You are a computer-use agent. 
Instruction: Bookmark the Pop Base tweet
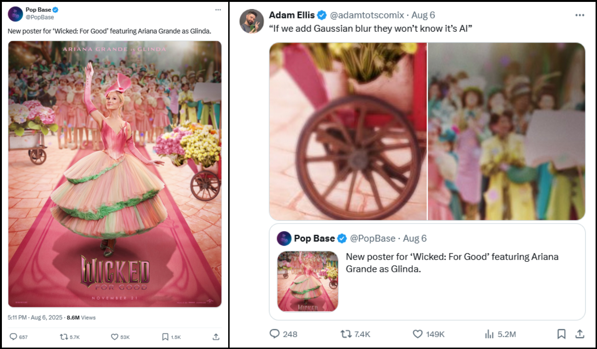point(165,337)
